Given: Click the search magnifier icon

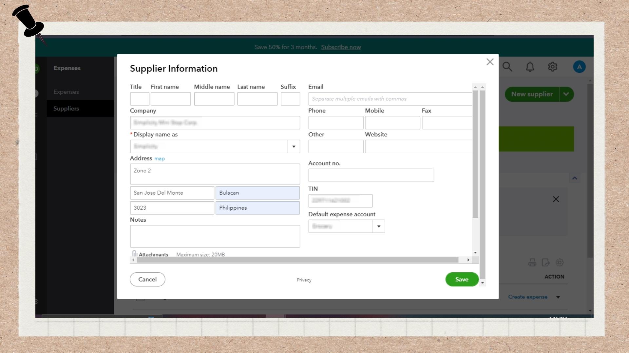Looking at the screenshot, I should (x=507, y=67).
